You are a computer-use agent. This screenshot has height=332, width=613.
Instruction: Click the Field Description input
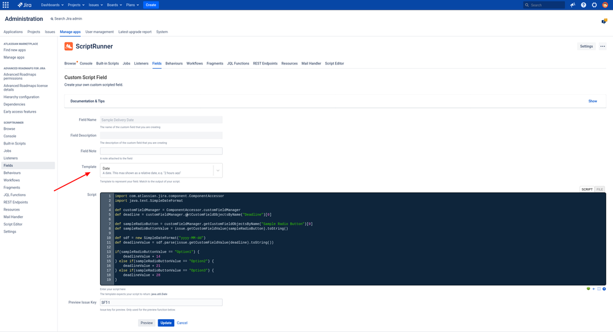point(161,135)
